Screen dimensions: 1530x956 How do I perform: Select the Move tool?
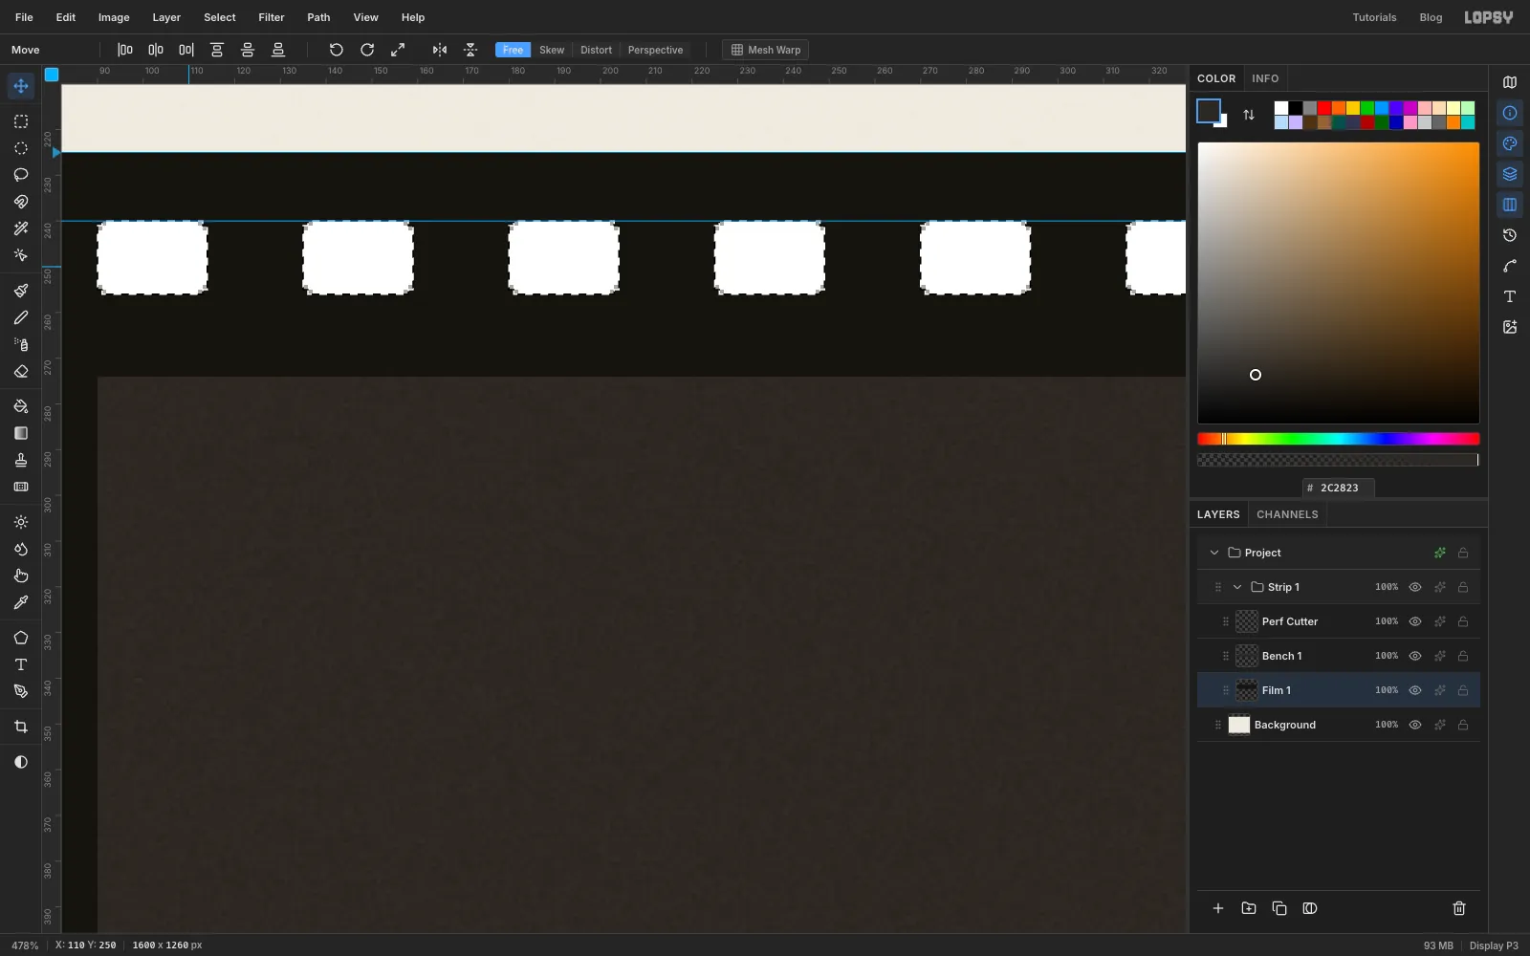point(21,86)
